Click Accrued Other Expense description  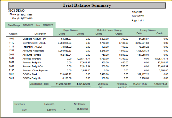(x=35, y=70)
